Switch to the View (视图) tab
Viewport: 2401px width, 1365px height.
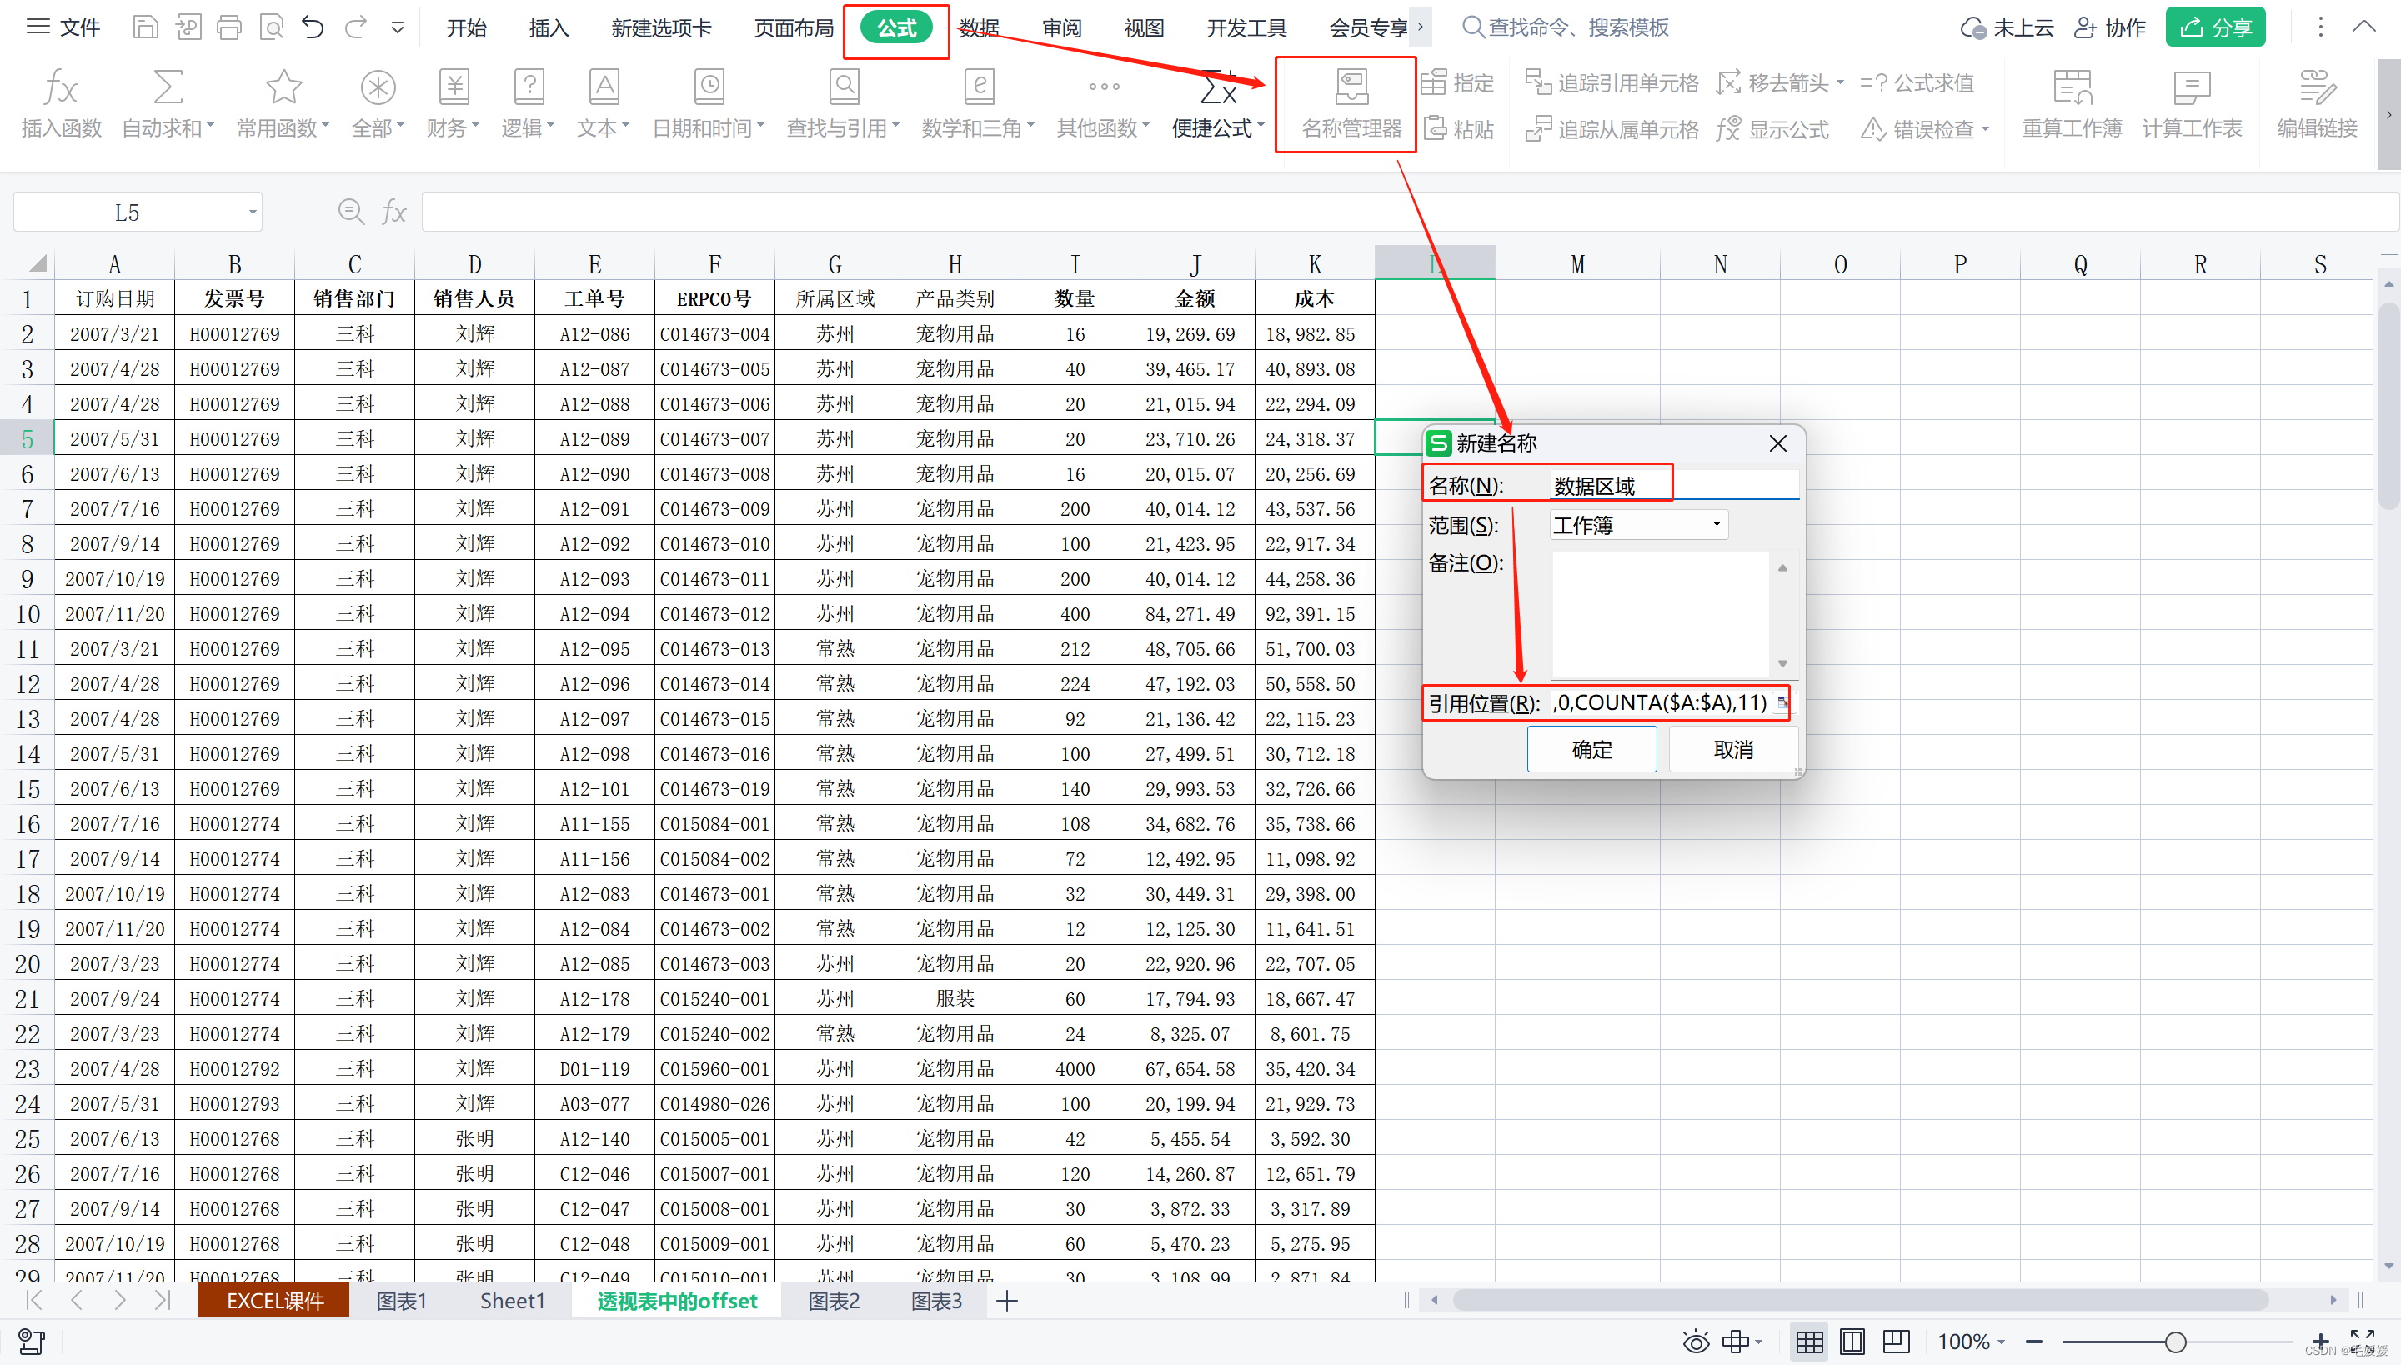coord(1144,28)
